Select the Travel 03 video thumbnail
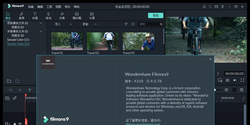 coord(138,41)
